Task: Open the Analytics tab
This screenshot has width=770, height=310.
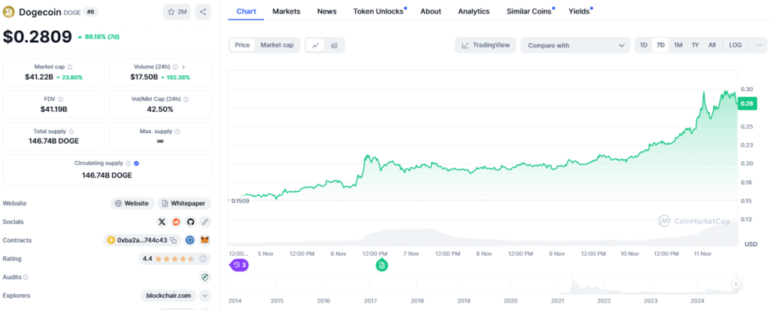Action: tap(474, 11)
